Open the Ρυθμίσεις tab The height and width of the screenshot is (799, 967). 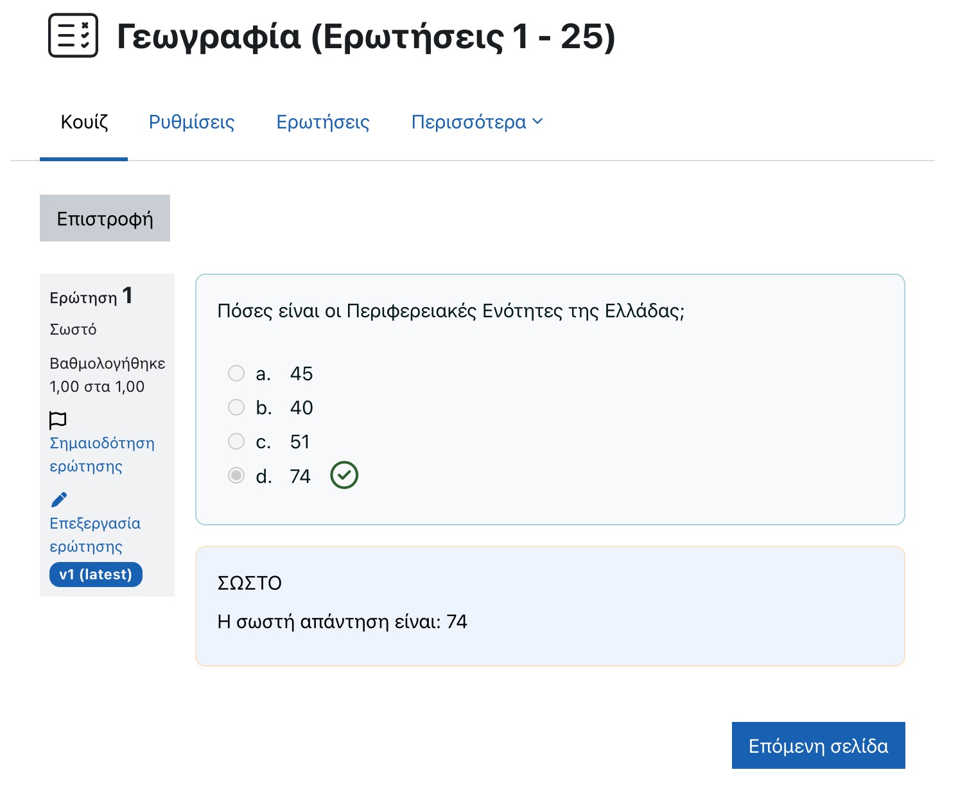coord(191,122)
